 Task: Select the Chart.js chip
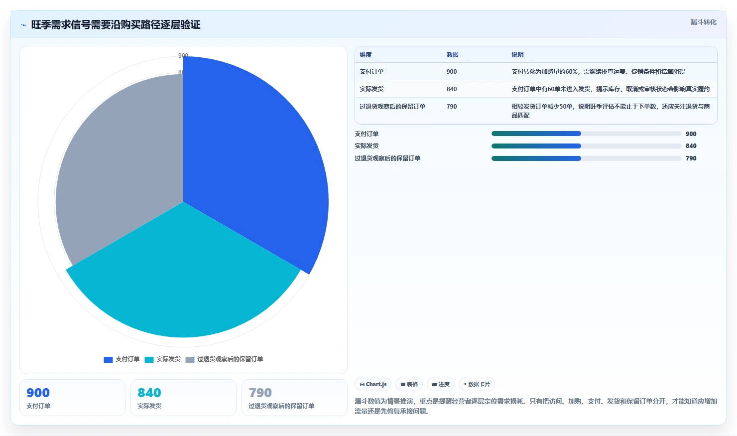point(373,384)
